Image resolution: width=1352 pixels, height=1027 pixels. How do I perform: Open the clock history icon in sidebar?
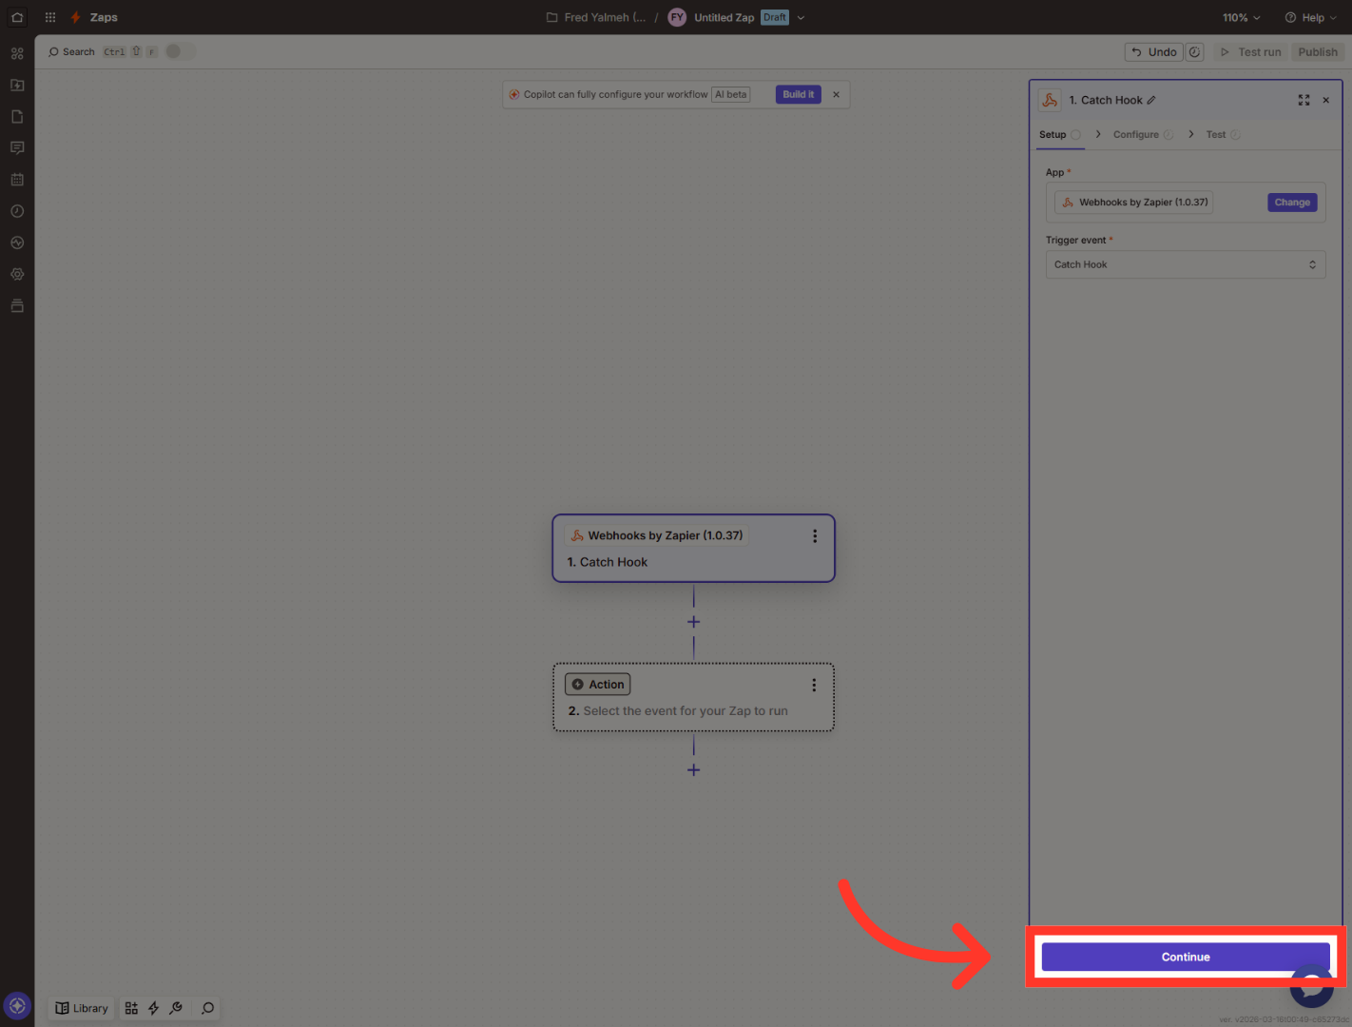click(17, 211)
